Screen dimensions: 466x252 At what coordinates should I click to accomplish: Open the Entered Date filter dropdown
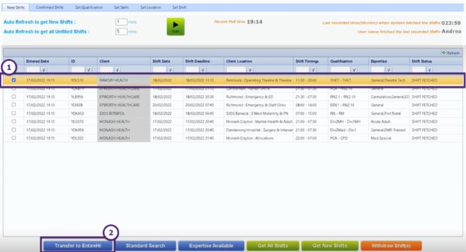pos(44,70)
